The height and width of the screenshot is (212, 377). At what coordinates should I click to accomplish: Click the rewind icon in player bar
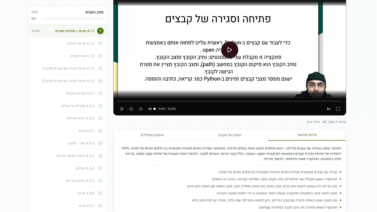[131, 109]
